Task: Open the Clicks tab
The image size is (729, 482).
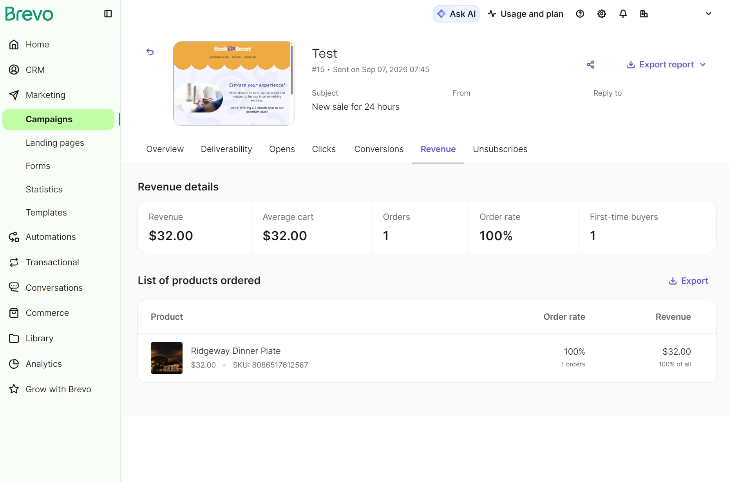Action: click(x=324, y=149)
